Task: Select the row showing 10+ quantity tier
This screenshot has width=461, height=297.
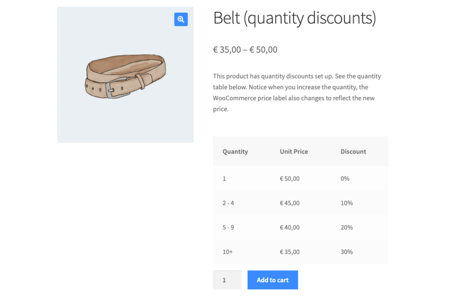Action: [x=227, y=252]
